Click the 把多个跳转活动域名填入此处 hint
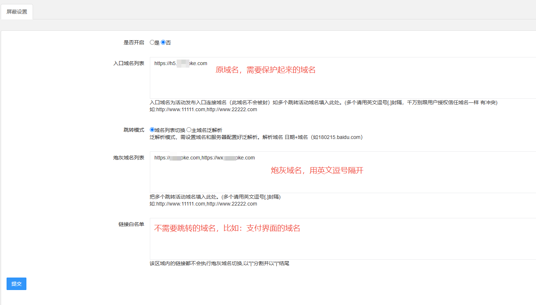This screenshot has height=305, width=536. click(x=215, y=197)
